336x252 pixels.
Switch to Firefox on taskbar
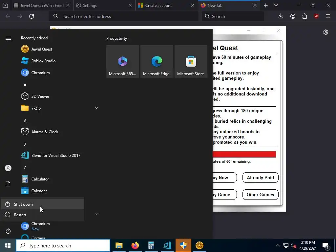135,245
